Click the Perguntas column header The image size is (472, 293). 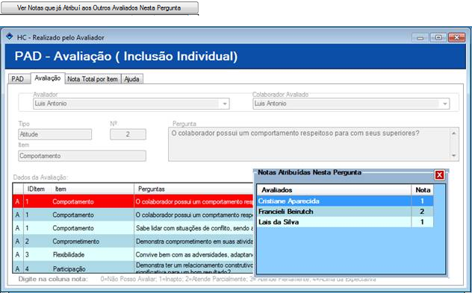click(194, 189)
